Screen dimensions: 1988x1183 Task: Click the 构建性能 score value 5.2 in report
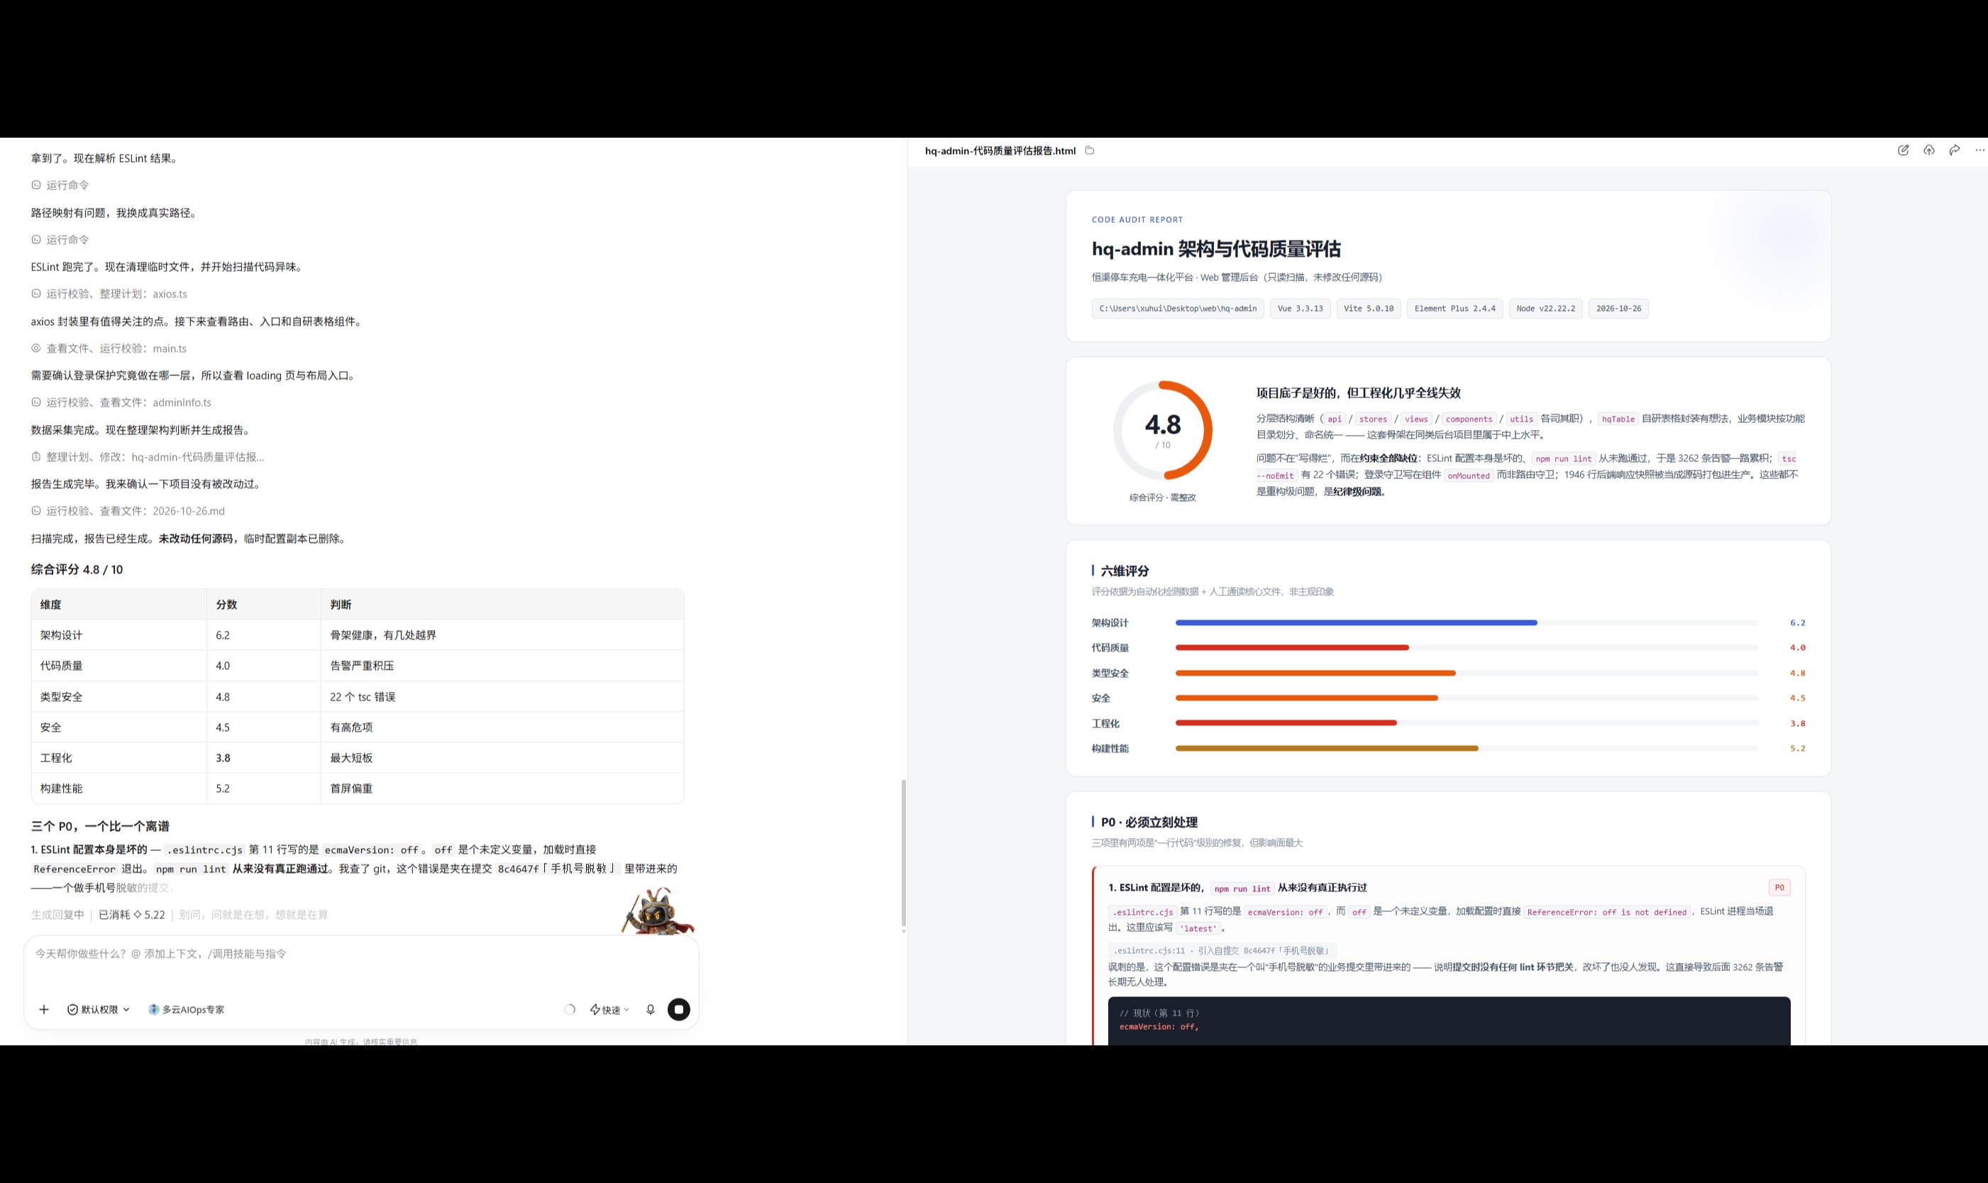[1798, 749]
